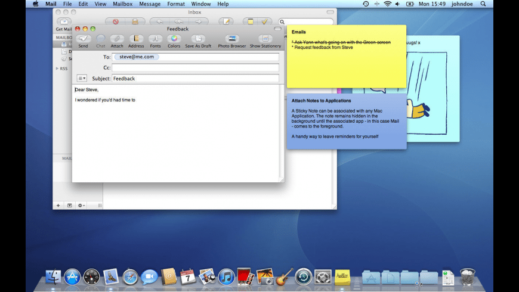Open the Edit menu

click(x=83, y=4)
